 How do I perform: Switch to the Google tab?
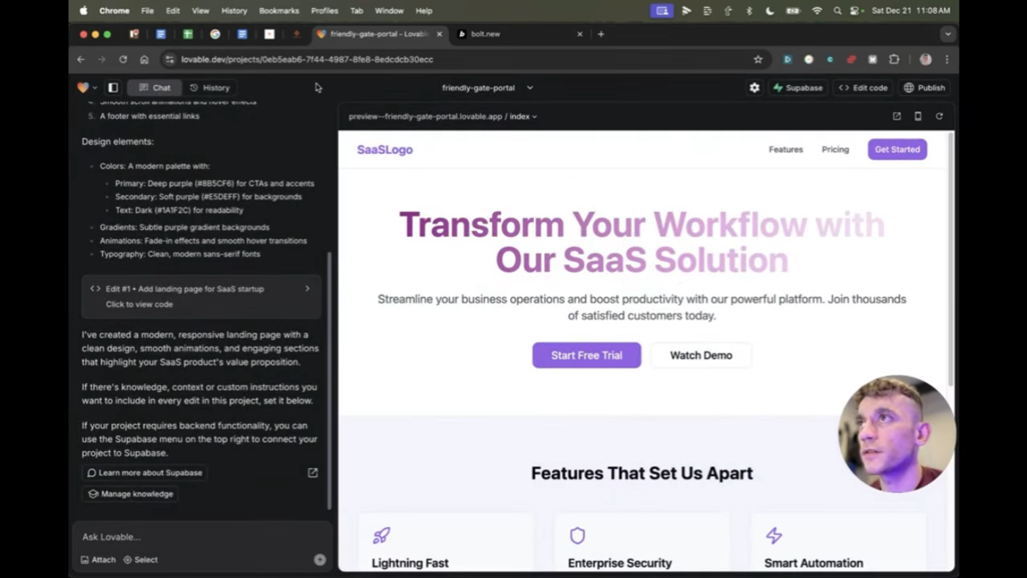pos(215,34)
